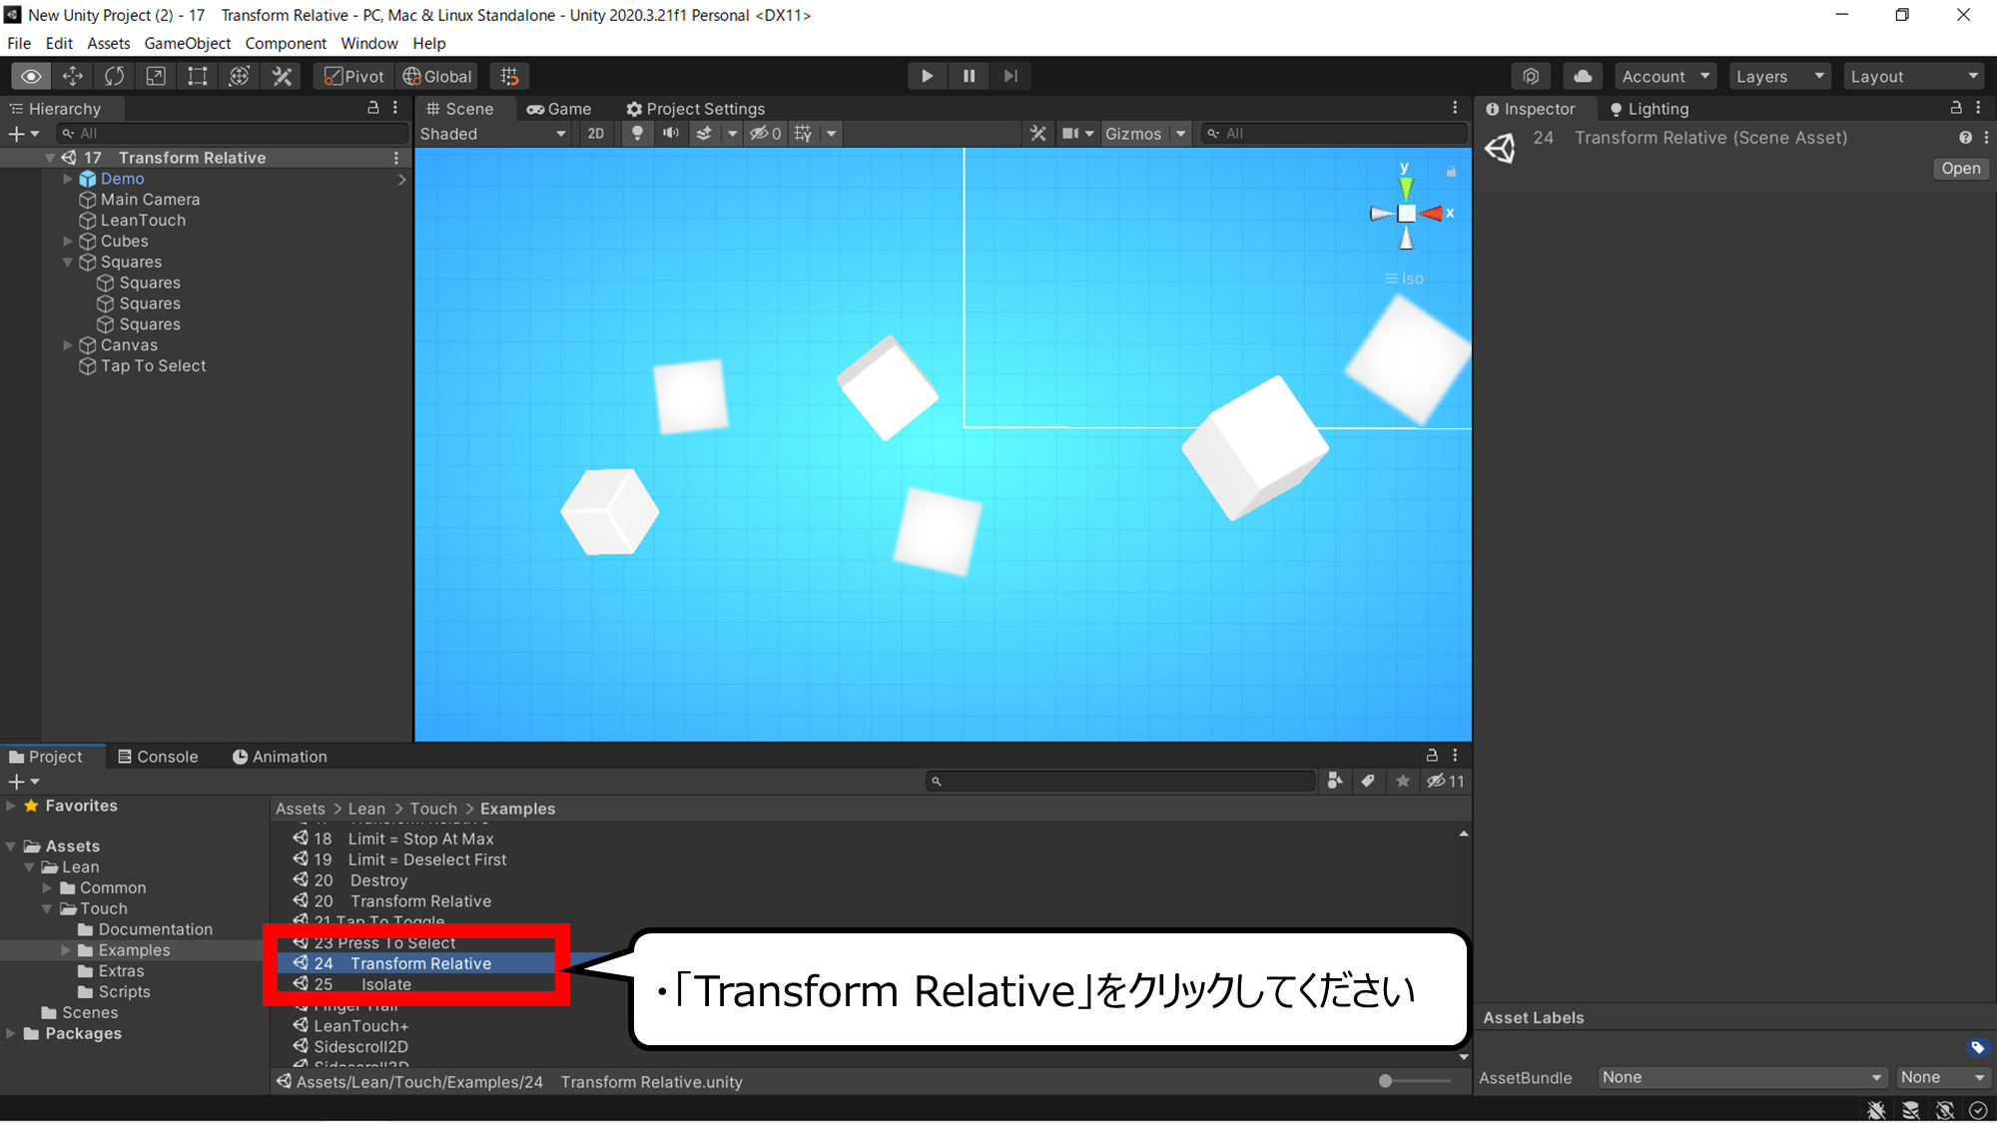Click Lean breadcrumb in Project path
Viewport: 1997px width, 1123px height.
click(366, 809)
